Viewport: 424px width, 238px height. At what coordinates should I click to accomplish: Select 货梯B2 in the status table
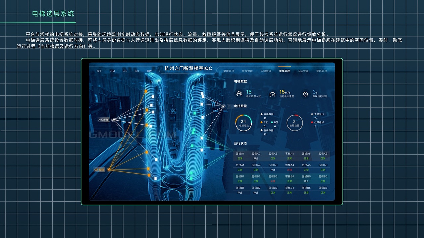click(x=256, y=188)
